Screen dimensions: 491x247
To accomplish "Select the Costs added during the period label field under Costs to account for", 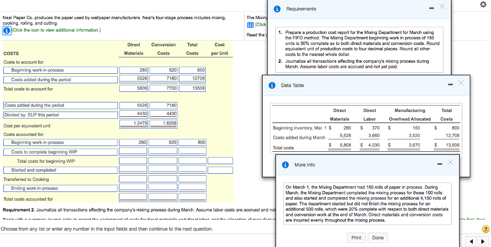I will point(61,80).
